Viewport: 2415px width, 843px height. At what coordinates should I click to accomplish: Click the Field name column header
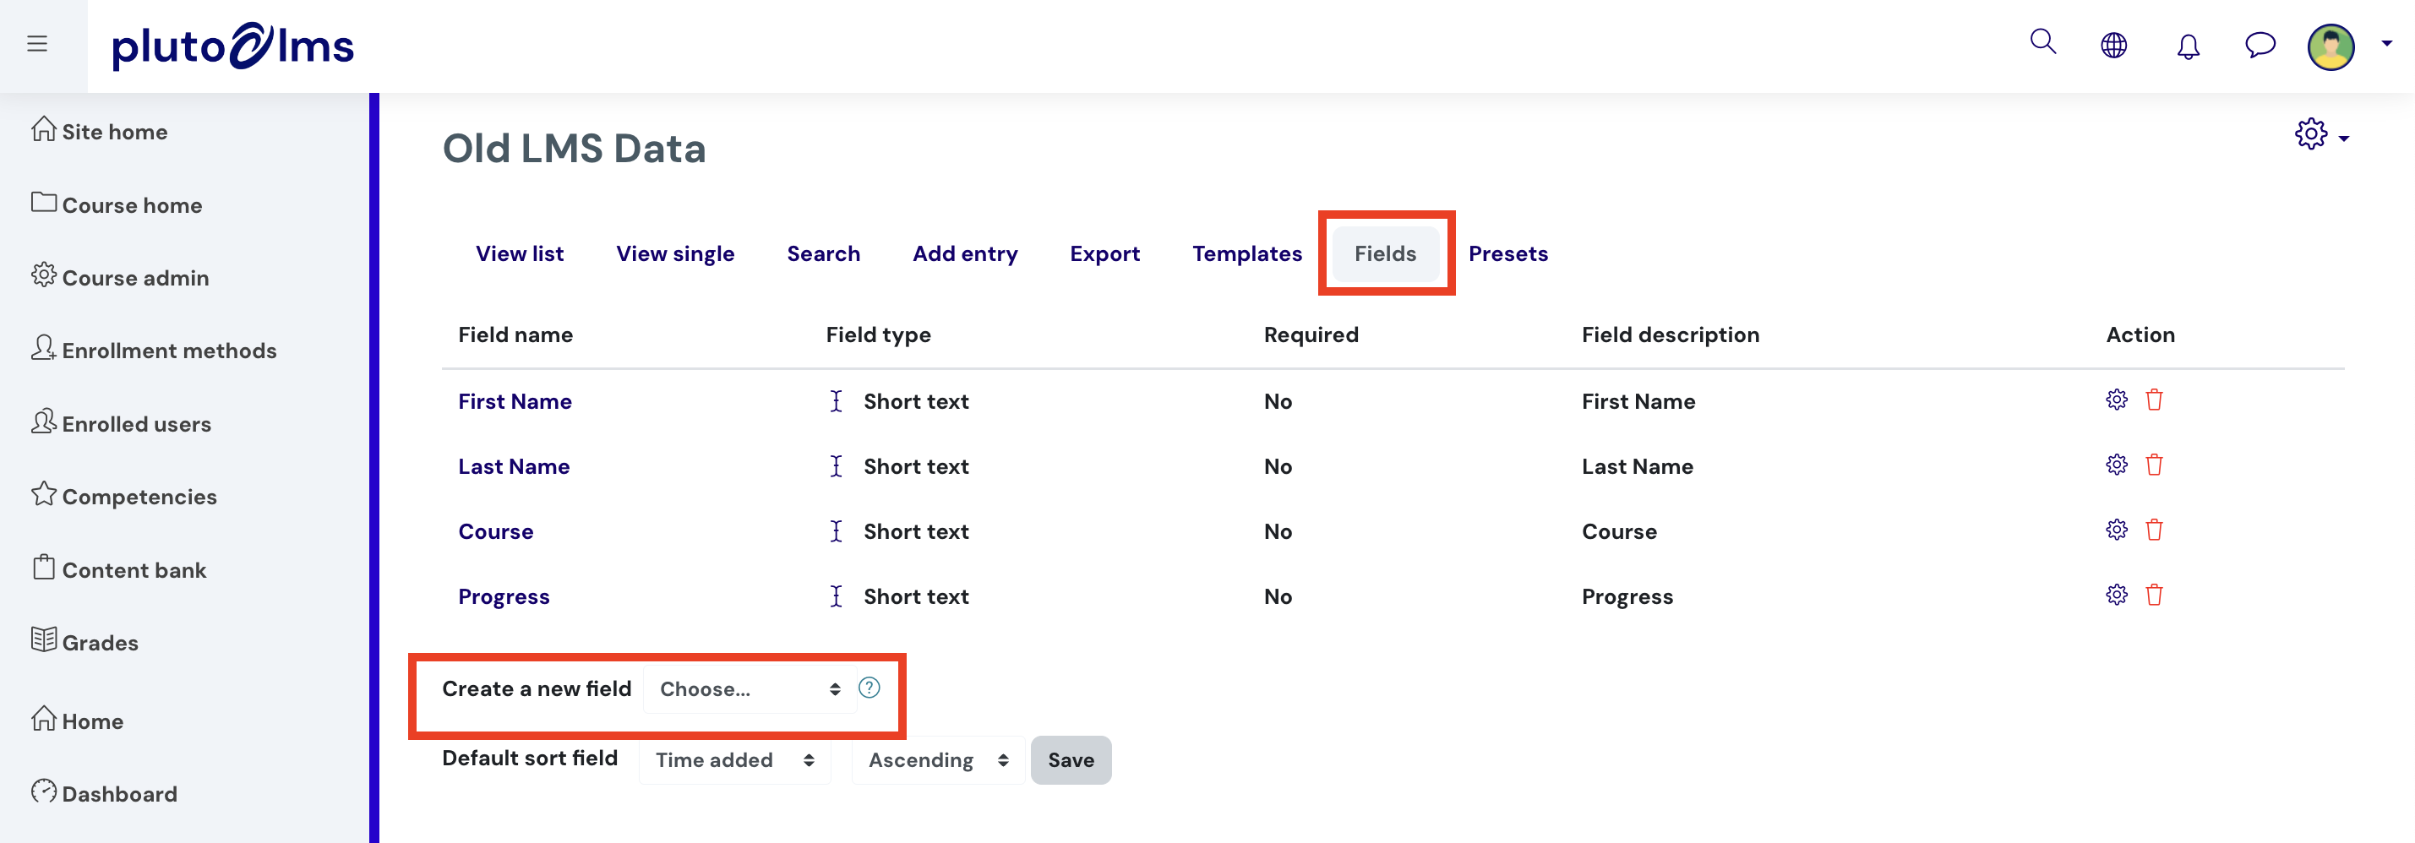pos(515,334)
